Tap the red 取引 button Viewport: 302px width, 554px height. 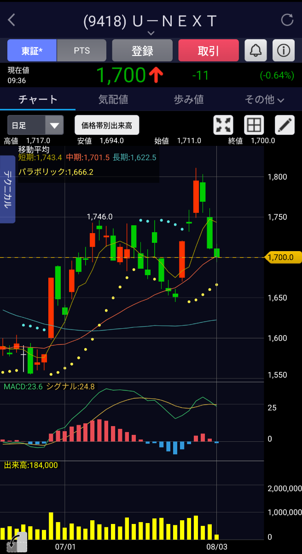tap(209, 50)
